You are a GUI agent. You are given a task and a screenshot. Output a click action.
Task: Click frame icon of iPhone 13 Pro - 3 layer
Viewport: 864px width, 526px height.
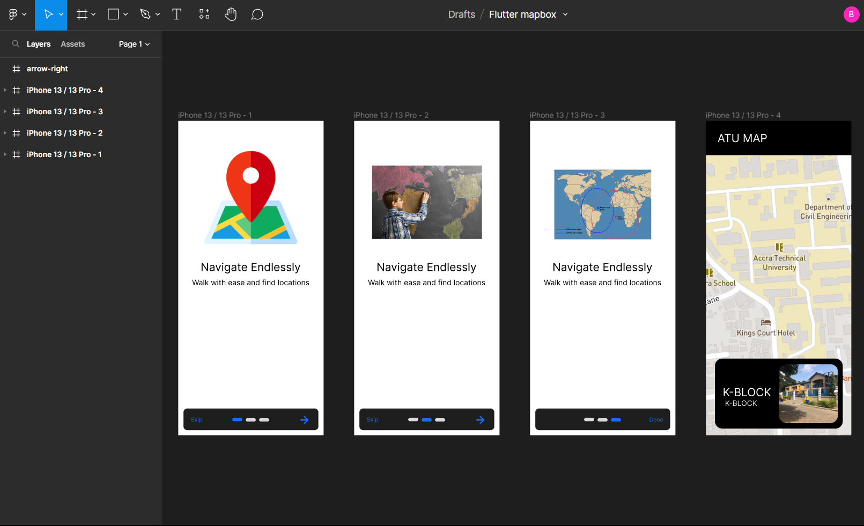click(x=17, y=112)
